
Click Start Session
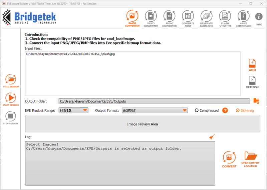coord(11,100)
